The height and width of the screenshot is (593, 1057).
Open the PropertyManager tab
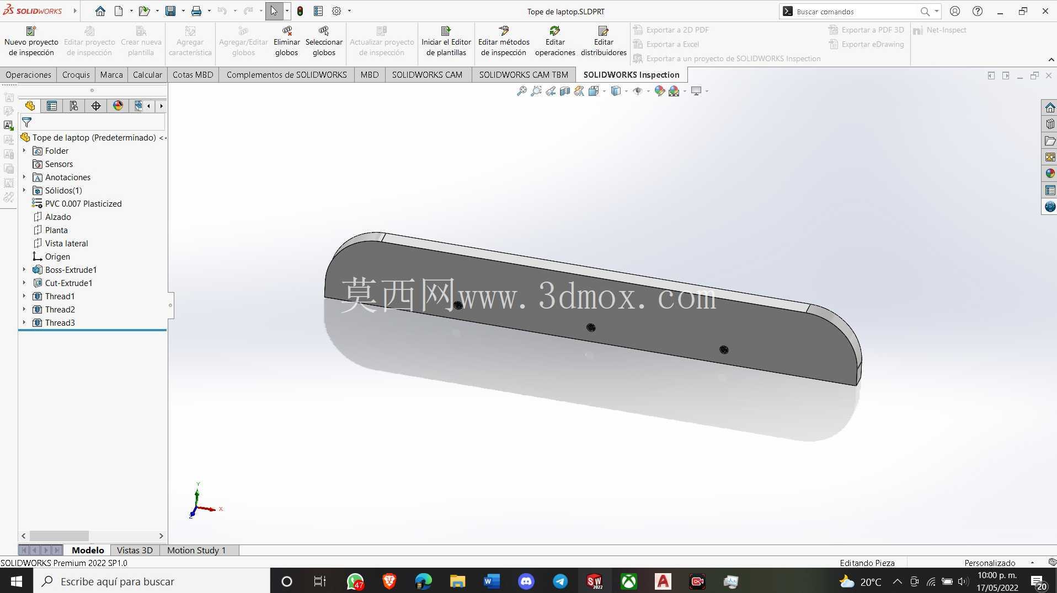(x=52, y=106)
